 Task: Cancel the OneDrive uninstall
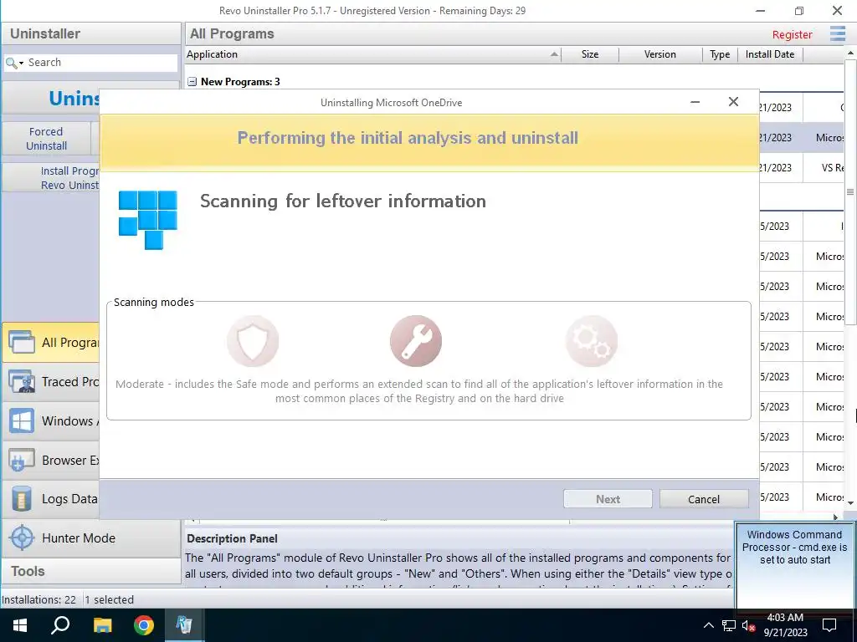coord(704,499)
